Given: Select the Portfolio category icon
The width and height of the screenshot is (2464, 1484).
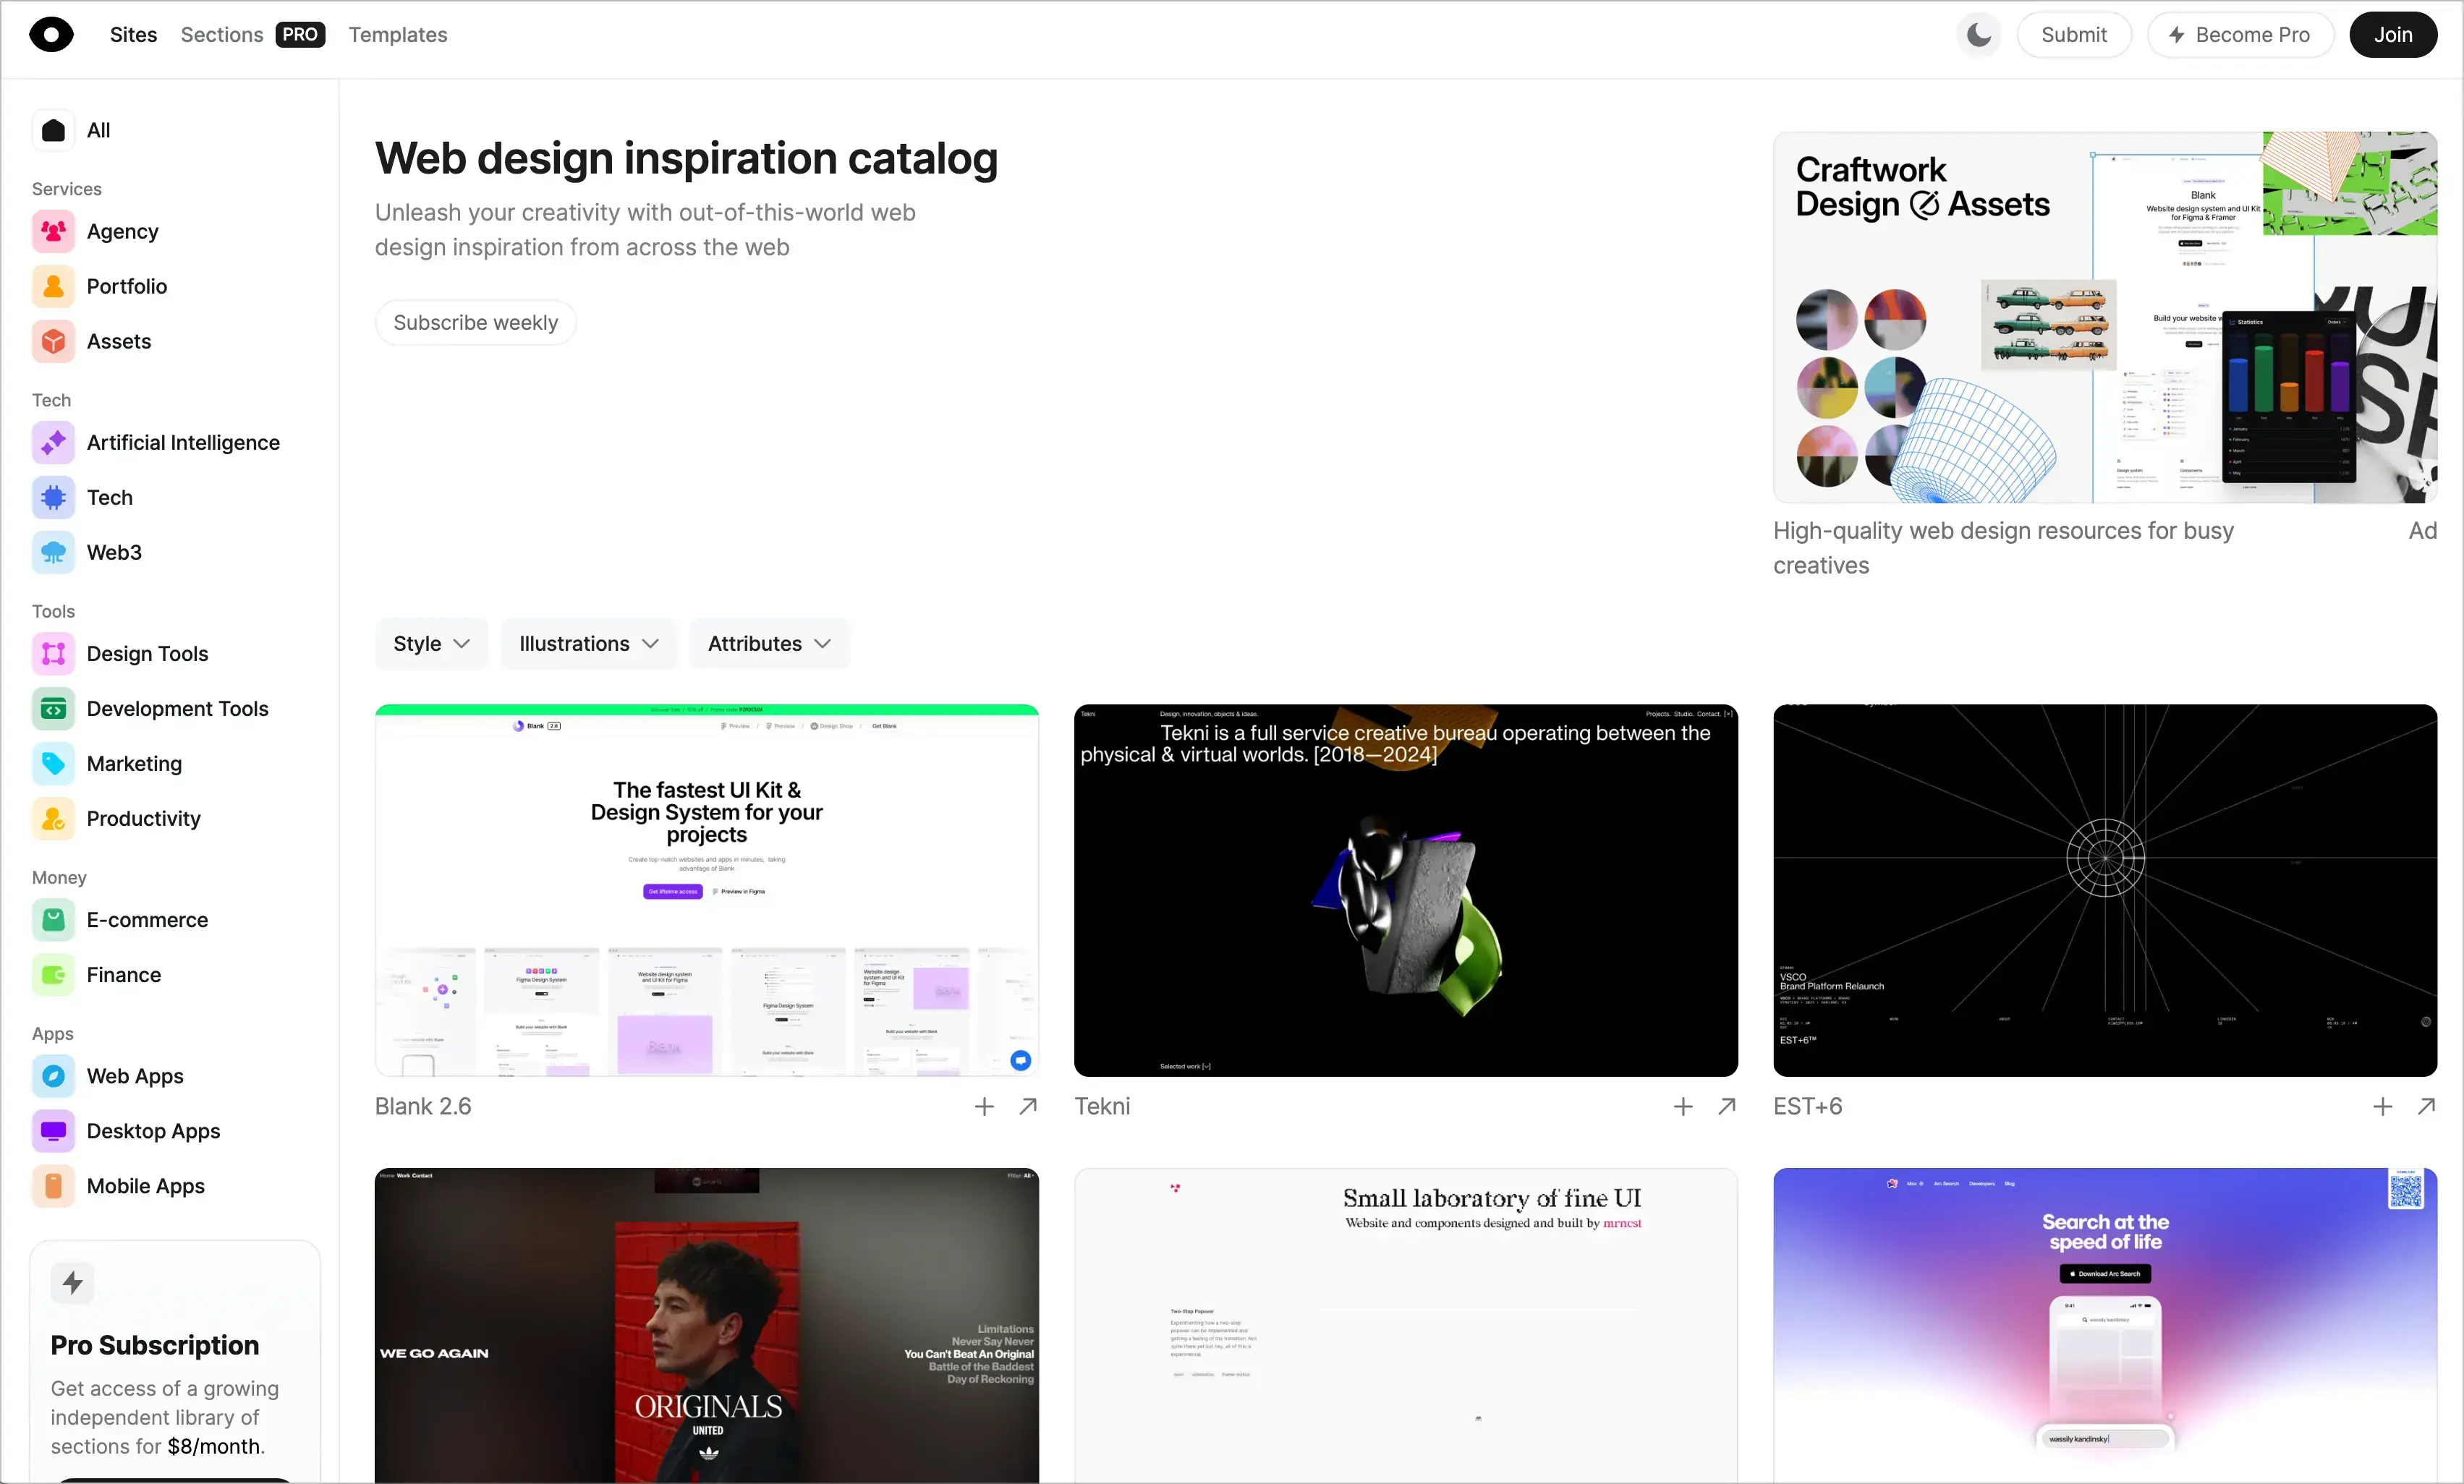Looking at the screenshot, I should [x=54, y=286].
